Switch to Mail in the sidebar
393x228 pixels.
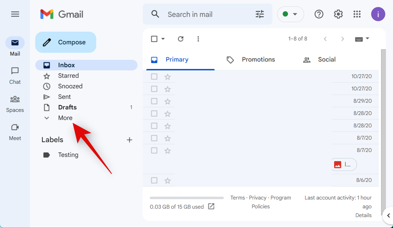click(15, 46)
